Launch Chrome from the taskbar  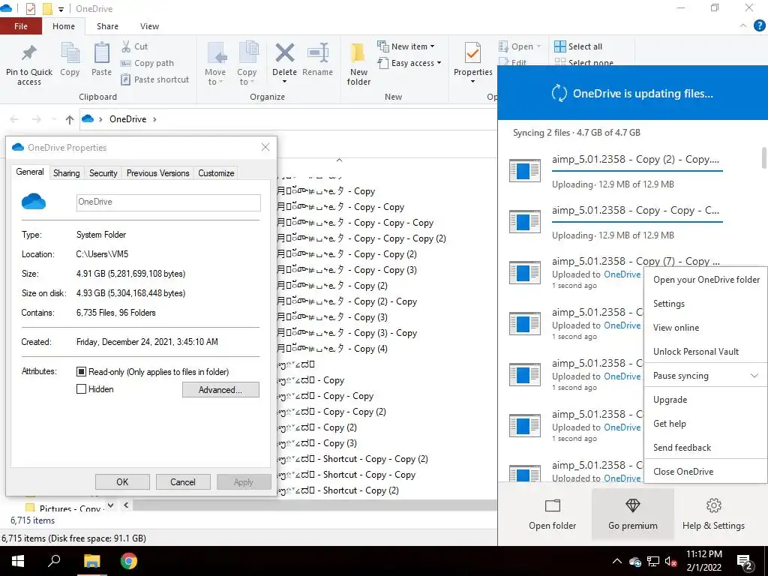point(129,561)
